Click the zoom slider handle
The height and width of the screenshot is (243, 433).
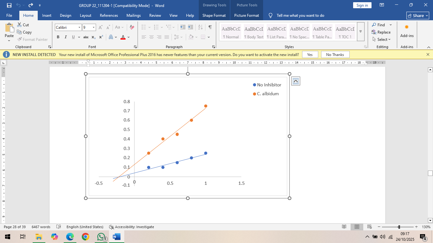coord(399,227)
